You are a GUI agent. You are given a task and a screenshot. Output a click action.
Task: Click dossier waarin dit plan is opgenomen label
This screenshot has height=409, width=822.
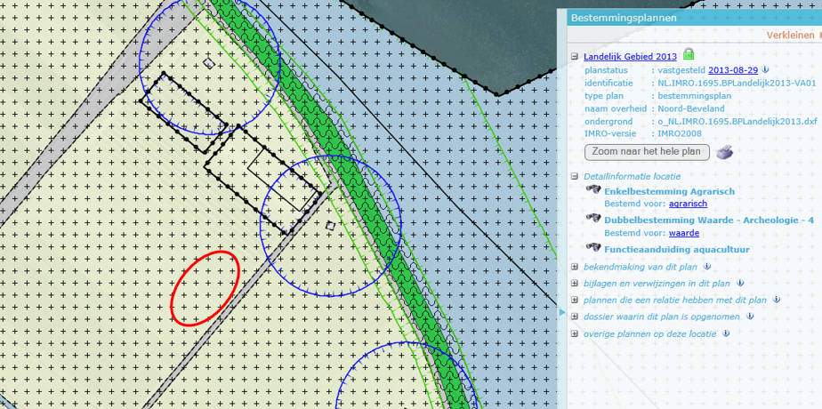[x=662, y=317]
